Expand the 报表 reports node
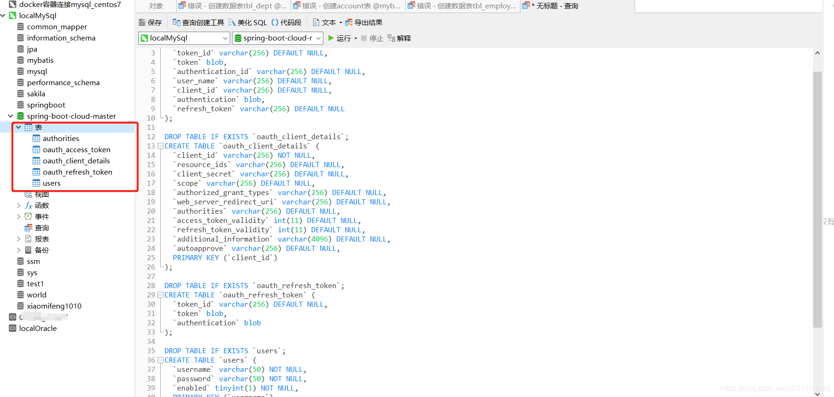834x397 pixels. [19, 239]
